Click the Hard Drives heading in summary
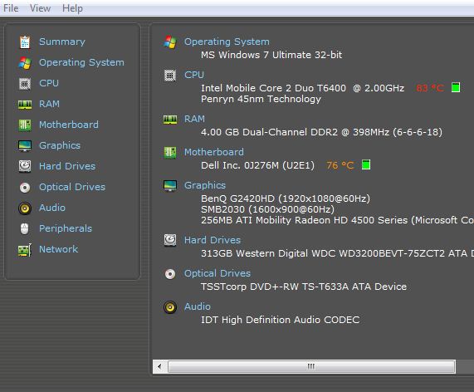The height and width of the screenshot is (392, 474). point(213,240)
